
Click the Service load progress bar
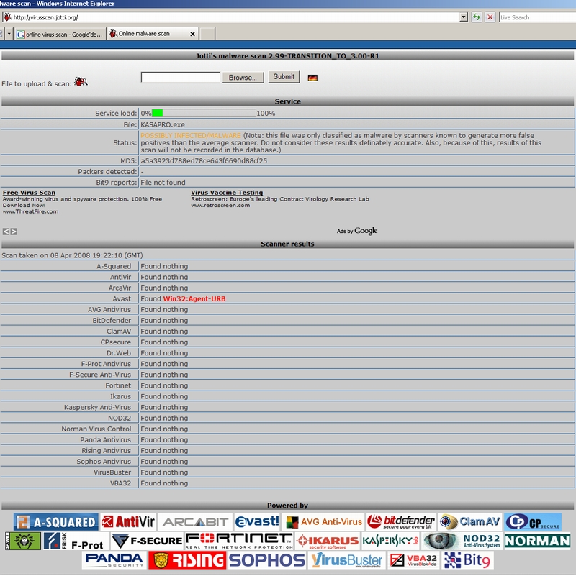tap(204, 113)
